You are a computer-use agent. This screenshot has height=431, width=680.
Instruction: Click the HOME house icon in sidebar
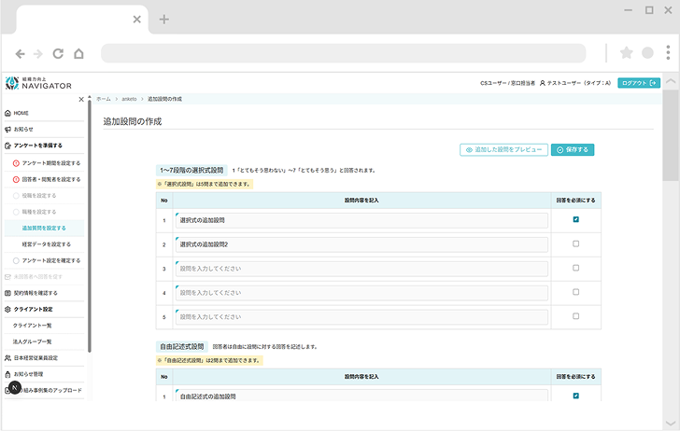click(x=7, y=113)
